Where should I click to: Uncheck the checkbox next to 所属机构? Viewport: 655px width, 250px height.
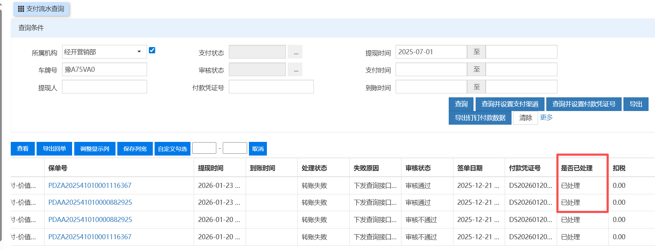pos(152,50)
